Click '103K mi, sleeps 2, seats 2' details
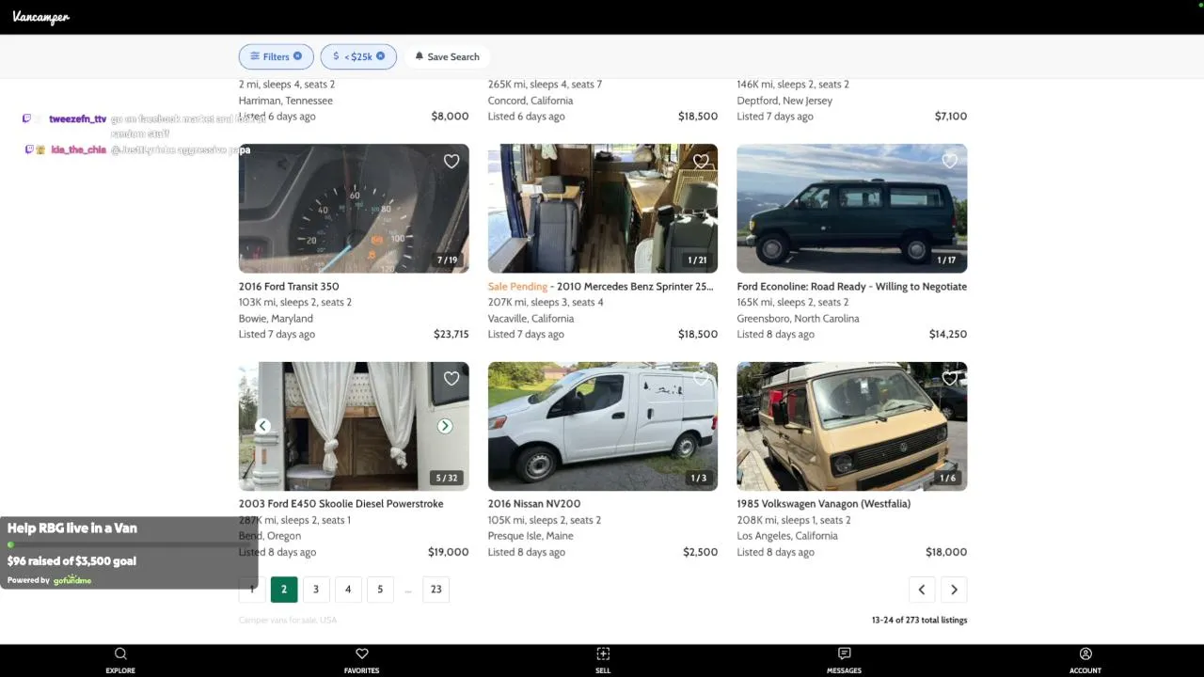 pyautogui.click(x=295, y=303)
